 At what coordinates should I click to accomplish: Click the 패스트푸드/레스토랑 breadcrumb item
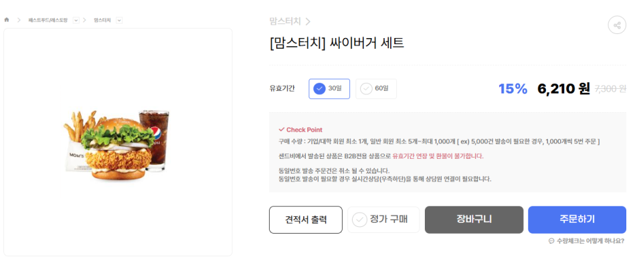click(x=48, y=20)
